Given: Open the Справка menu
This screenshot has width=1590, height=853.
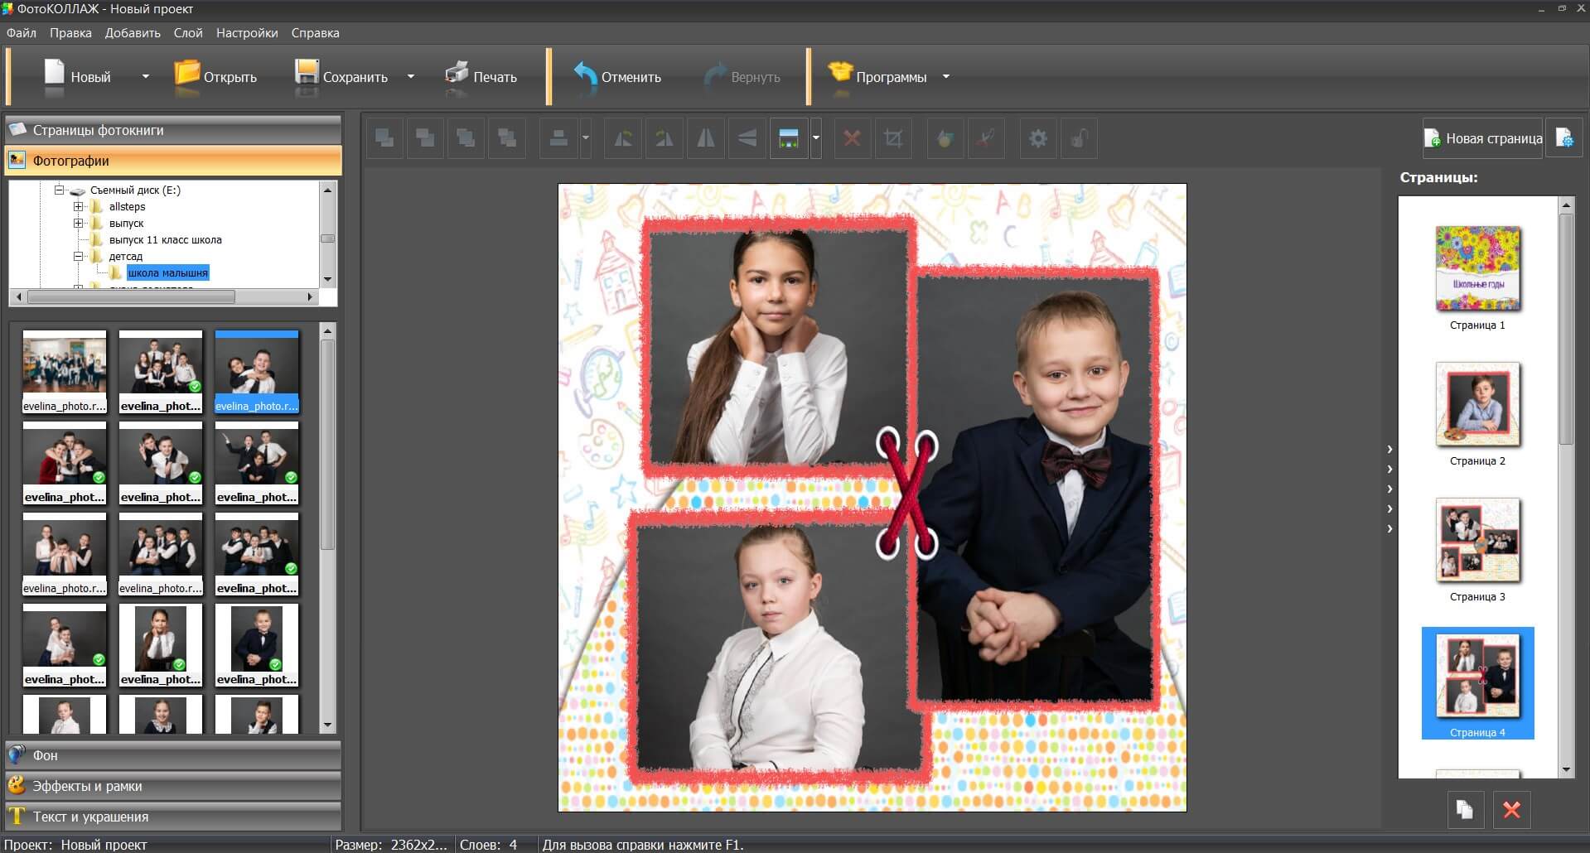Looking at the screenshot, I should click(x=315, y=33).
